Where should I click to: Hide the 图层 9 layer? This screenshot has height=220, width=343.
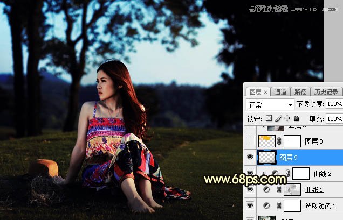point(250,157)
